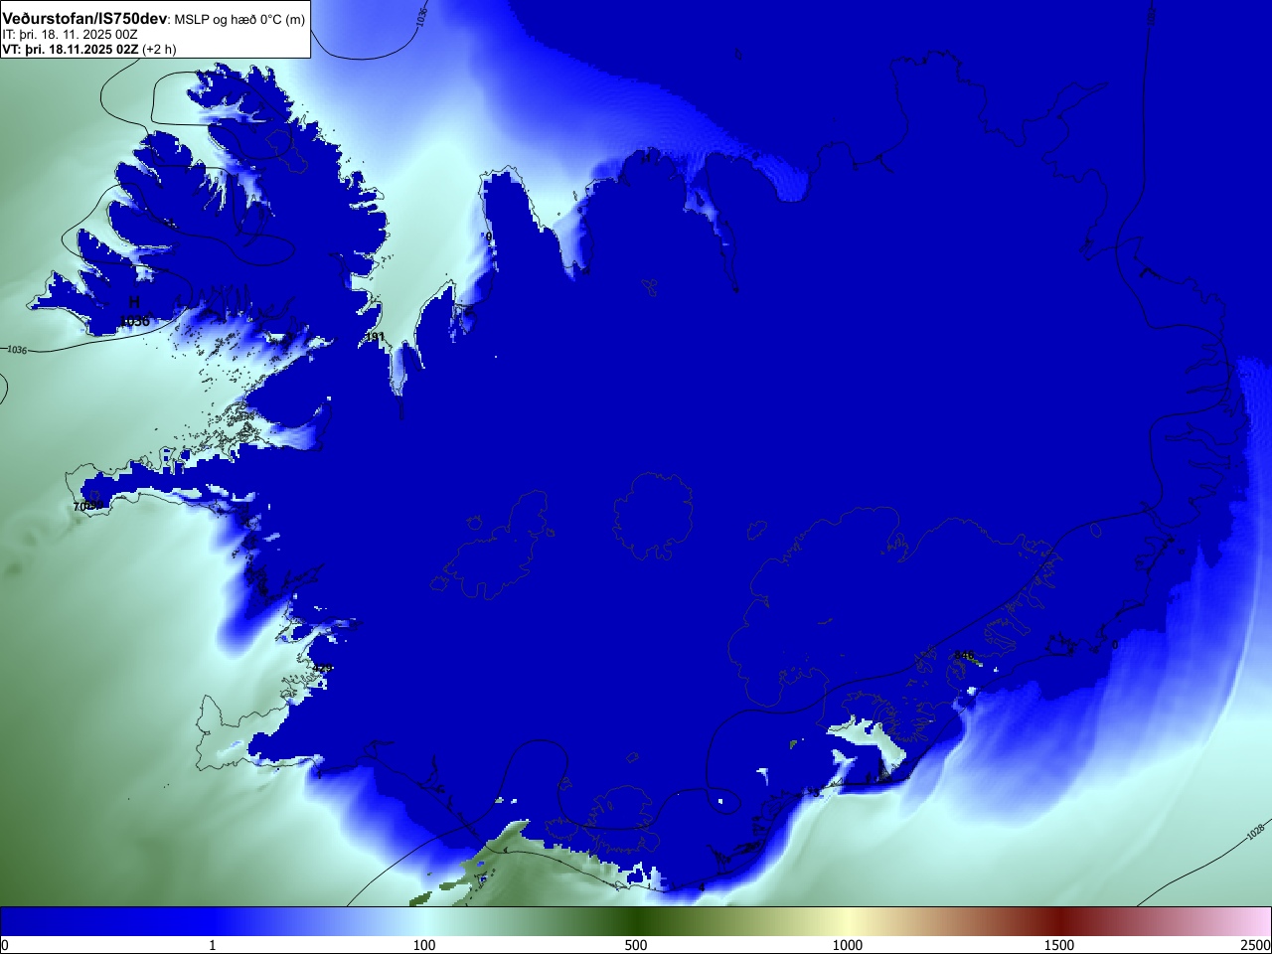The width and height of the screenshot is (1272, 954).
Task: Click the color scale bar legend
Action: 636,921
